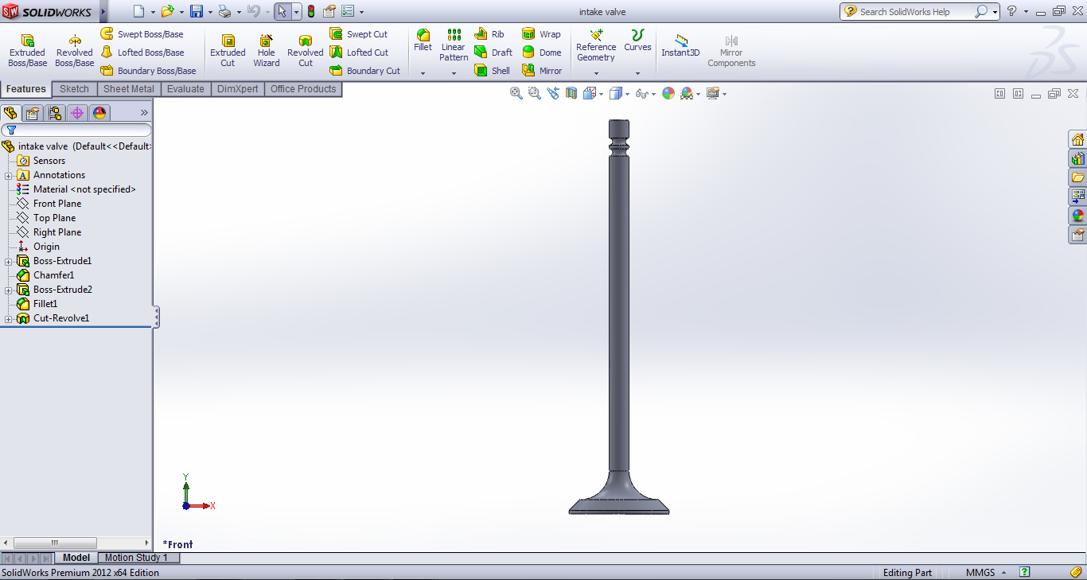Image resolution: width=1087 pixels, height=580 pixels.
Task: Open the Hole Wizard
Action: pyautogui.click(x=267, y=51)
